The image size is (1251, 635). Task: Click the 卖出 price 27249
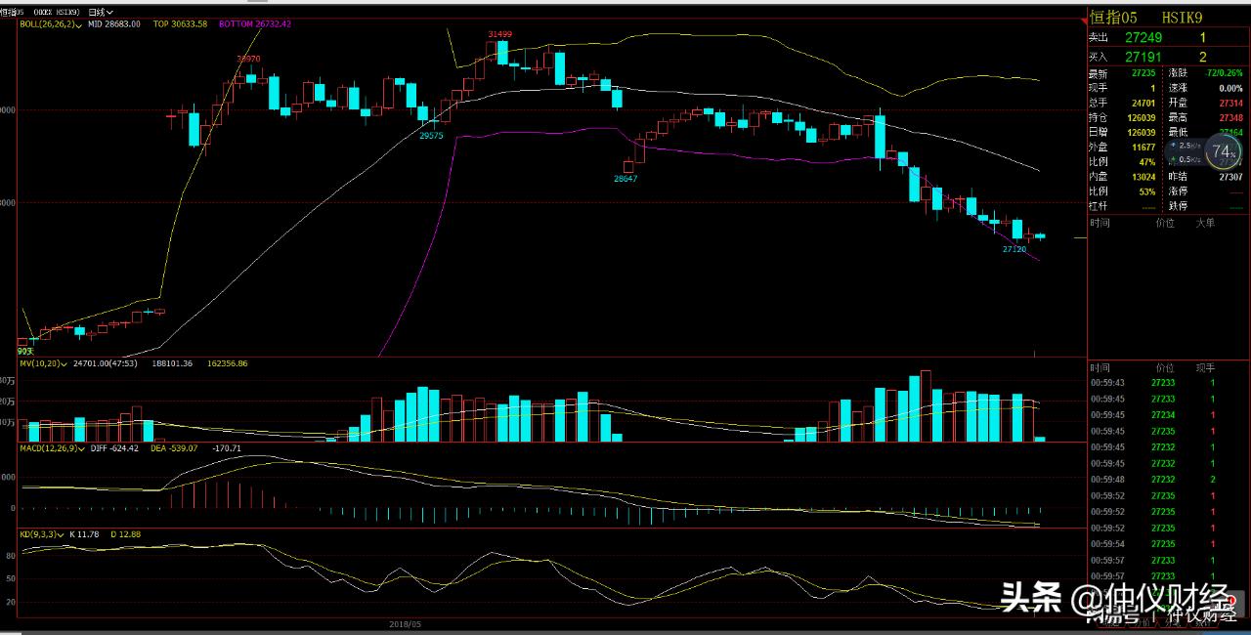pyautogui.click(x=1142, y=37)
